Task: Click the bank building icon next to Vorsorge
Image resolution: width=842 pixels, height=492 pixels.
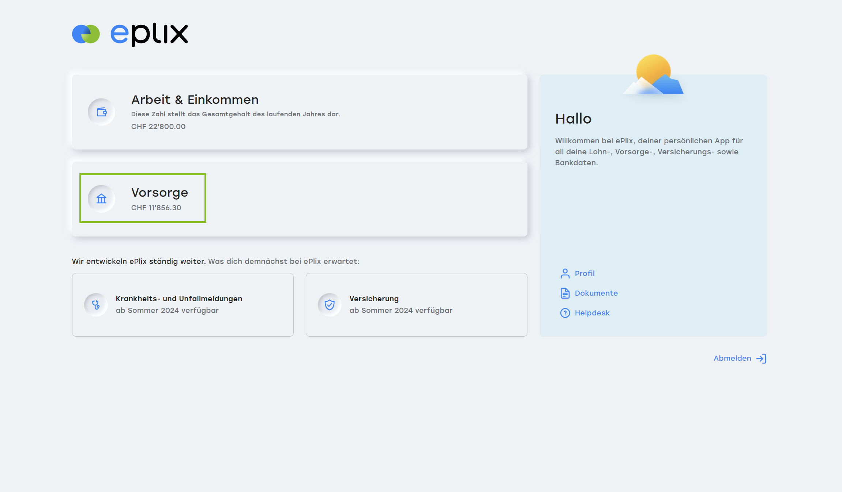Action: (x=101, y=198)
